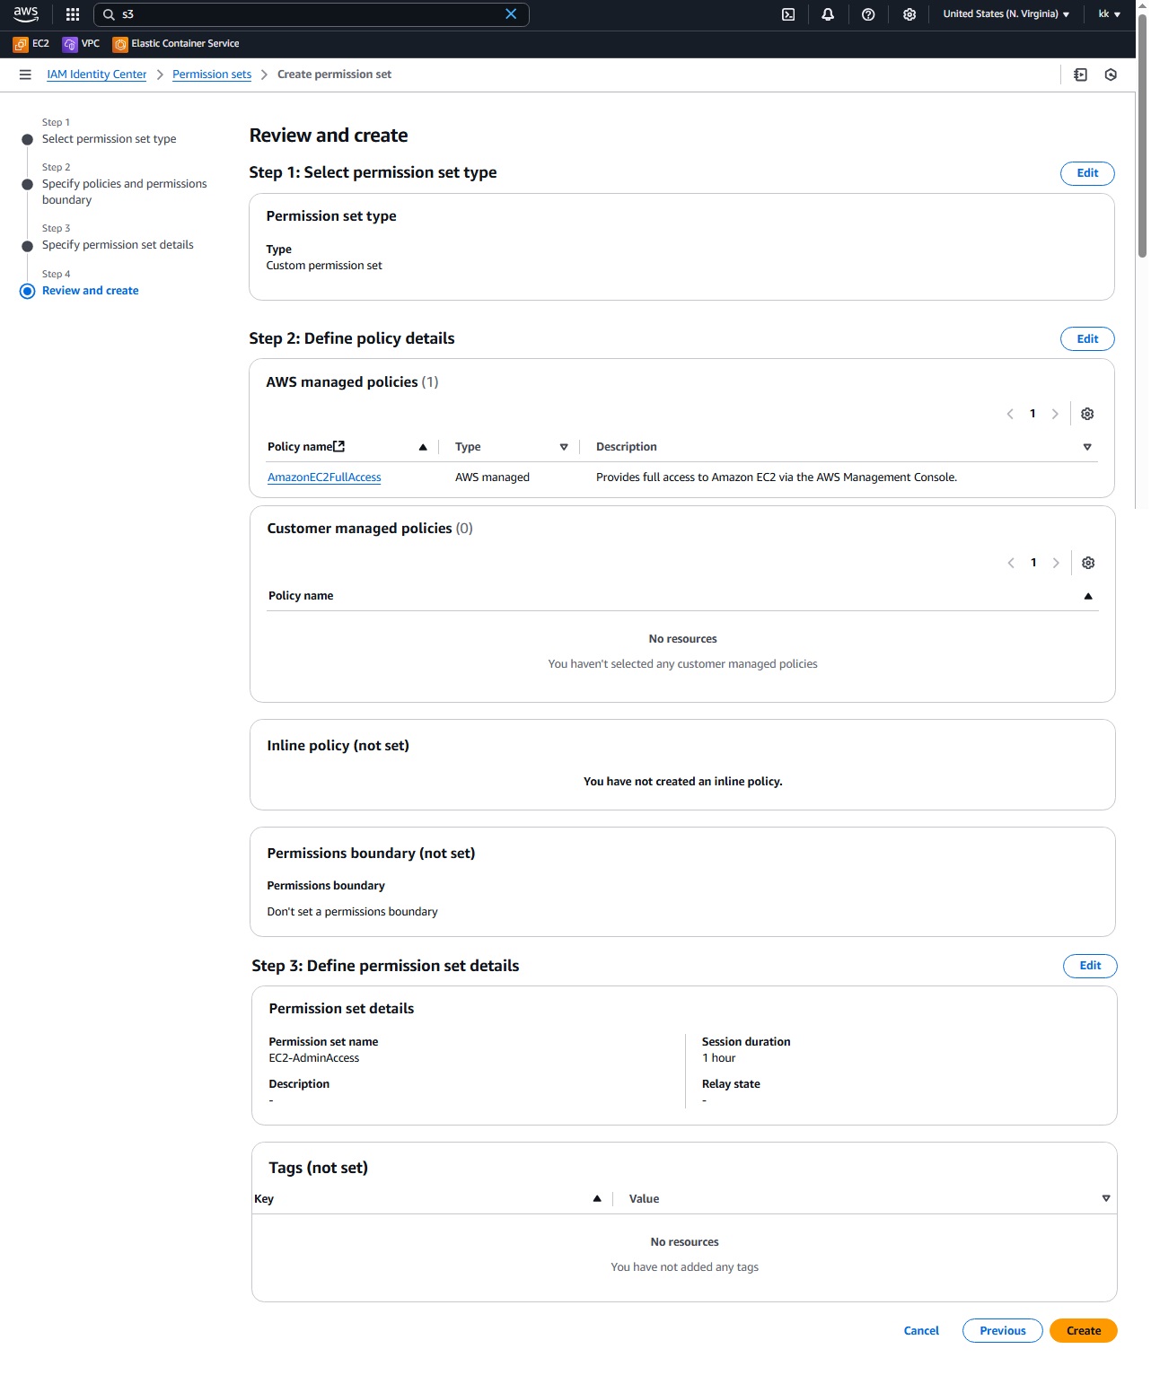
Task: Open the CloudShell terminal icon
Action: coord(788,14)
